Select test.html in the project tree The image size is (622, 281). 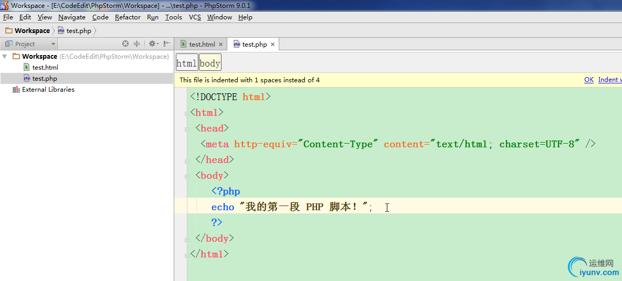(45, 68)
